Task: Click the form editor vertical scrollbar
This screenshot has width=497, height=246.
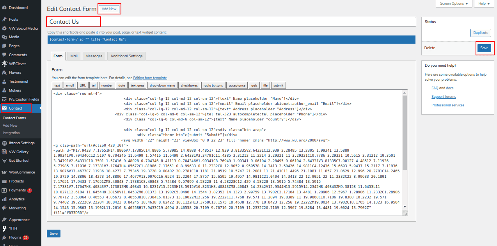Action: (405, 133)
